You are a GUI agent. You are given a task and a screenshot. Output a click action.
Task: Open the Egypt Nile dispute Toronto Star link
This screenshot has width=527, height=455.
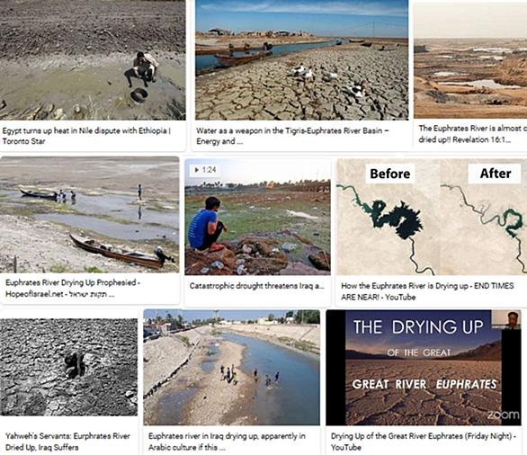point(86,136)
